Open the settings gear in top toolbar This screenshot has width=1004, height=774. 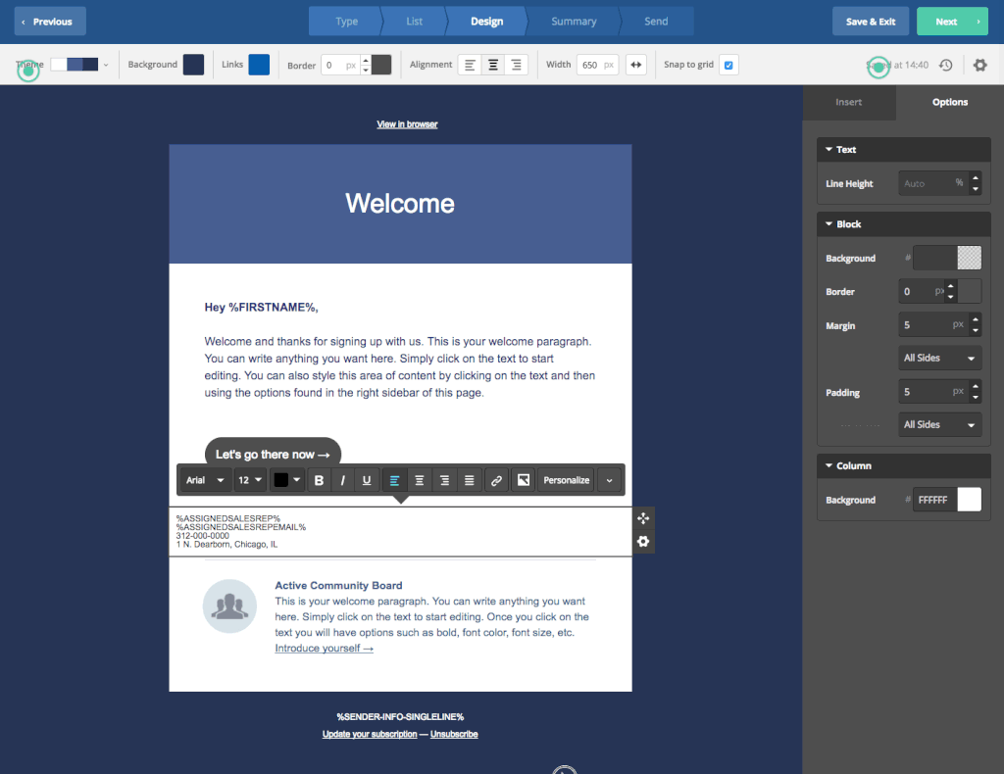[x=979, y=65]
